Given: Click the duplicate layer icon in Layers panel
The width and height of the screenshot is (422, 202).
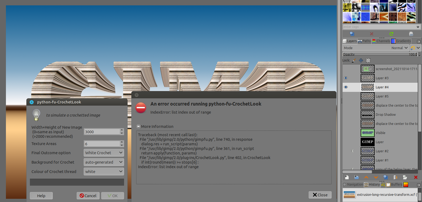Looking at the screenshot, I should pos(386,177).
